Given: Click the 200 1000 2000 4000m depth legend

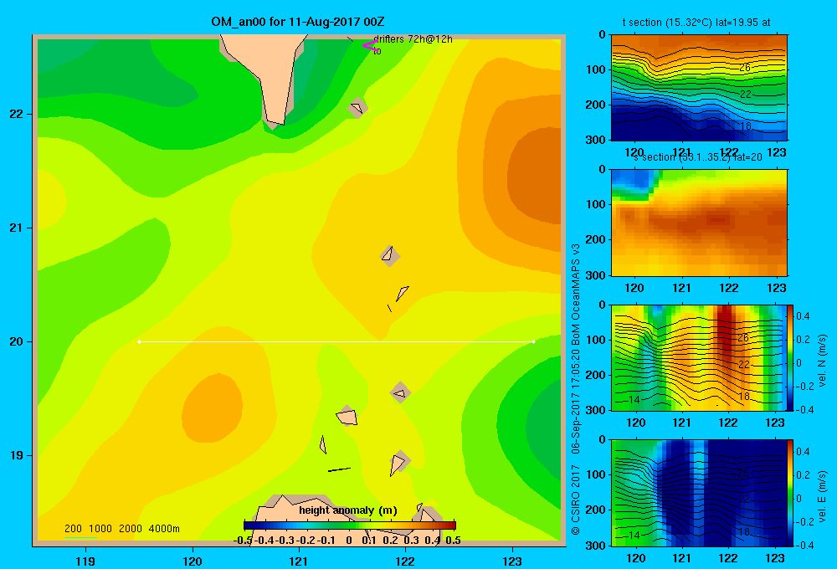Looking at the screenshot, I should coord(121,529).
